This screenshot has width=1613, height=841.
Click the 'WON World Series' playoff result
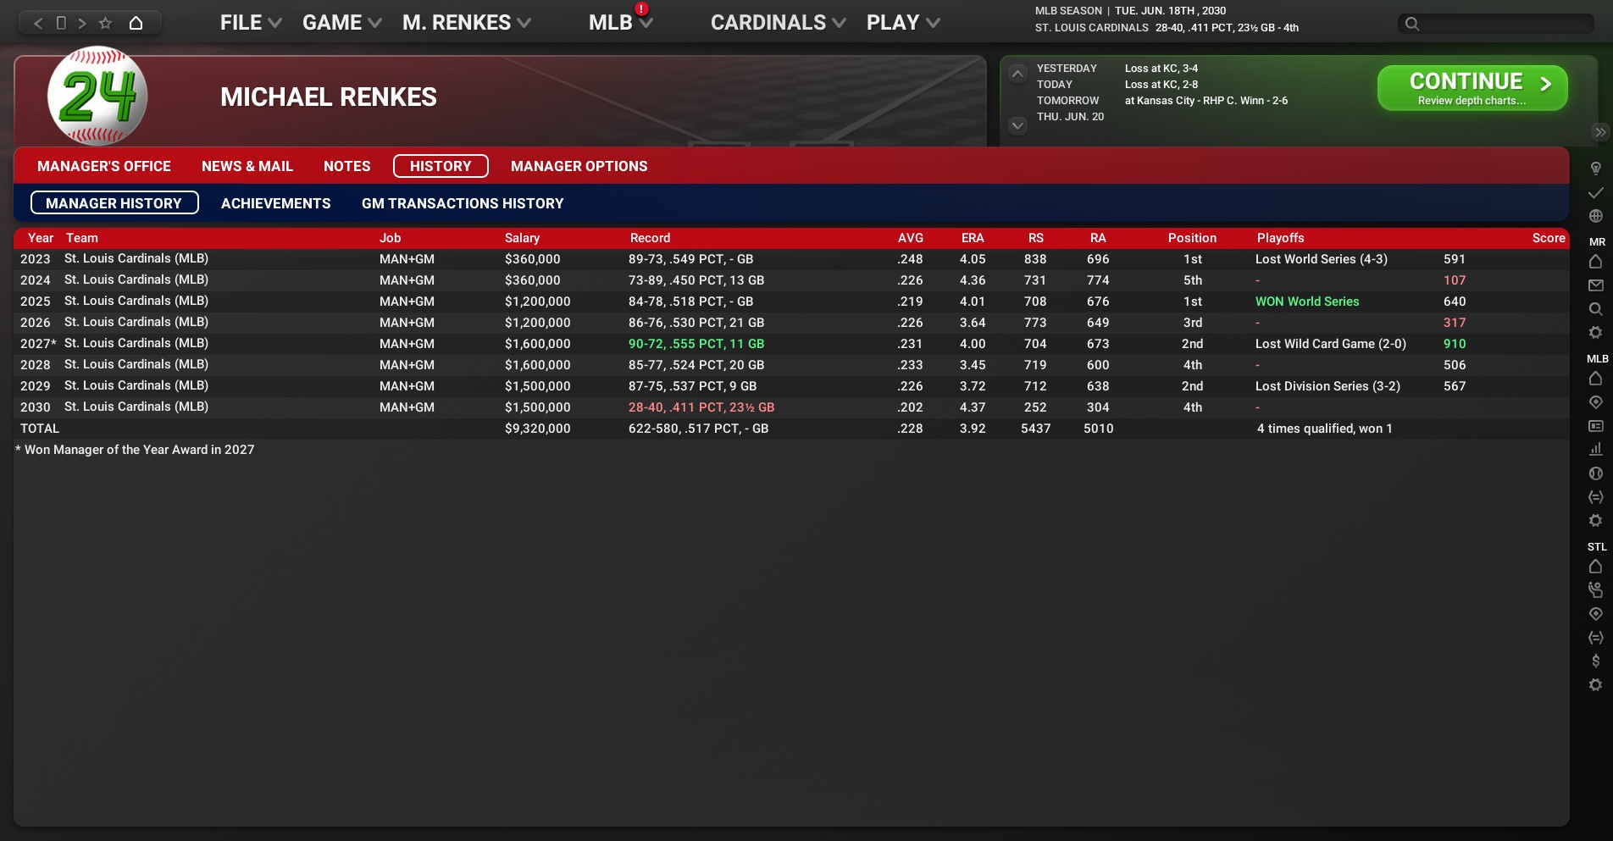pos(1307,302)
